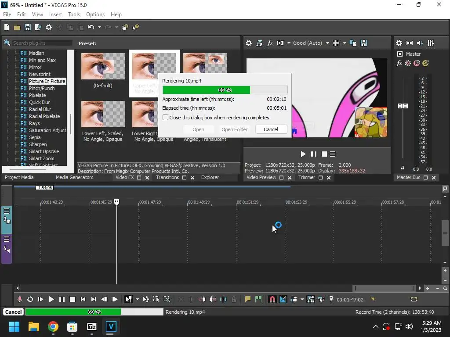The height and width of the screenshot is (337, 450).
Task: Toggle Master Bus window docking square
Action: click(425, 178)
